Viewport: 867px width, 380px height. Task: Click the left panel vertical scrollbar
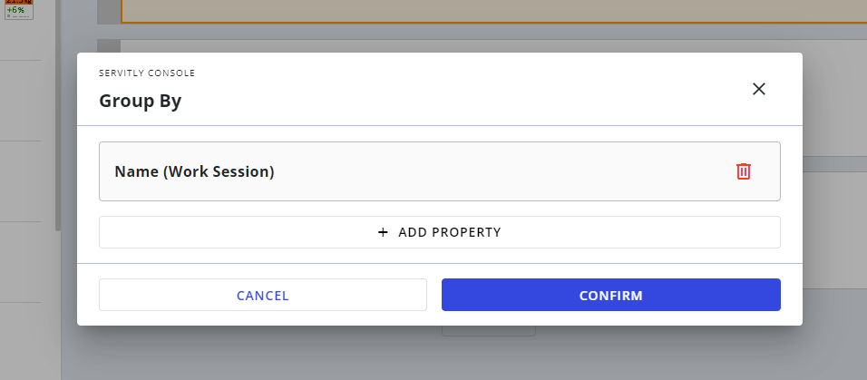tap(57, 115)
